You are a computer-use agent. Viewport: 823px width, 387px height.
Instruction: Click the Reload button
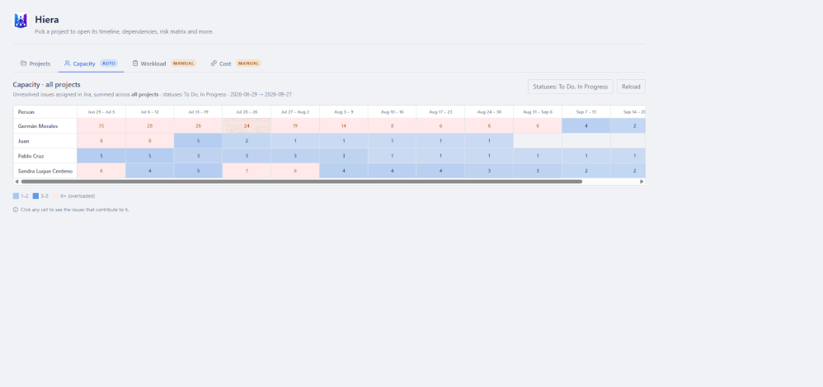click(x=631, y=87)
